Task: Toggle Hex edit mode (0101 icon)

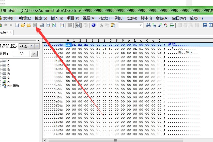Action: [78, 25]
